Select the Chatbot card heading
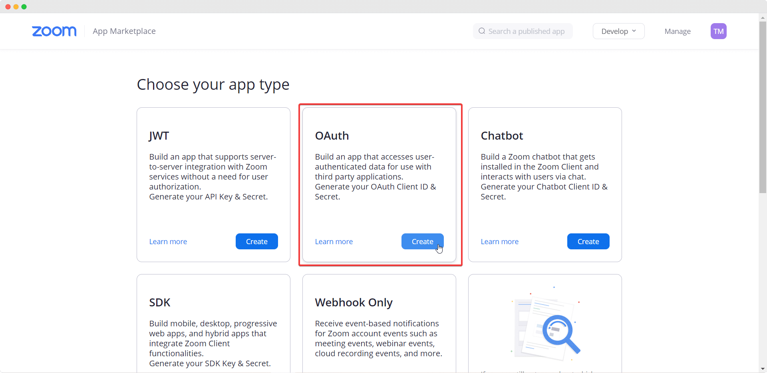This screenshot has width=767, height=373. point(502,136)
